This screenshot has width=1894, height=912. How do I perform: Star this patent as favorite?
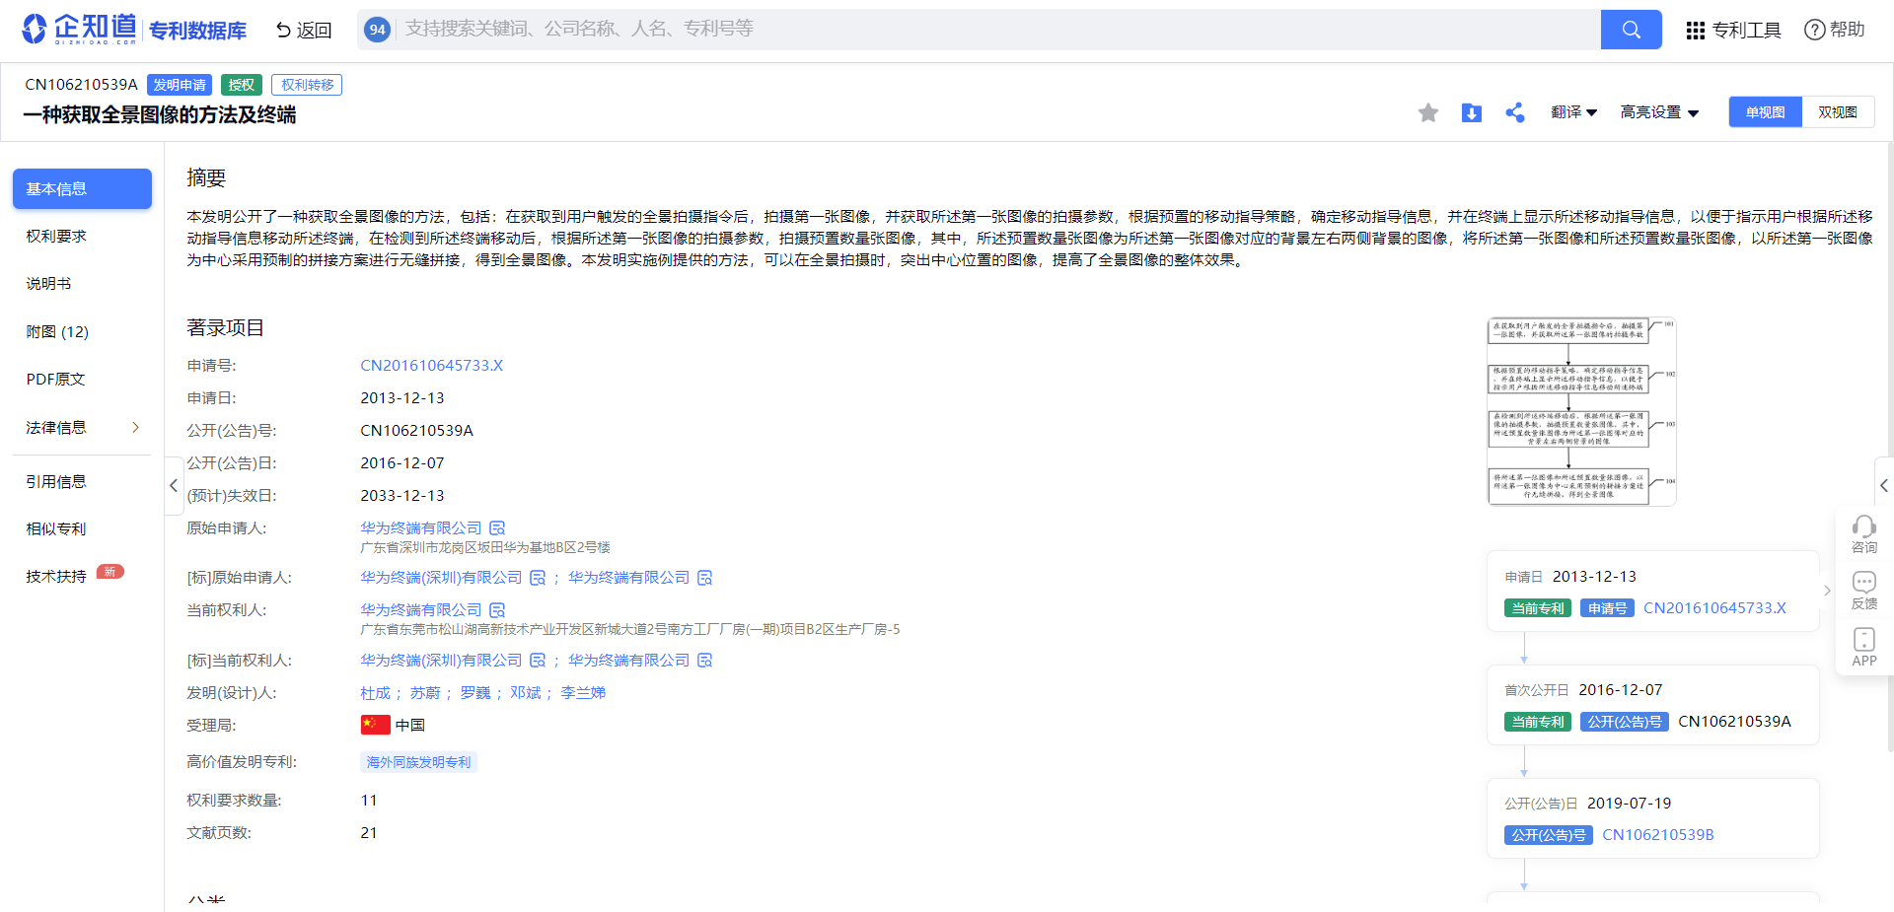click(1427, 112)
